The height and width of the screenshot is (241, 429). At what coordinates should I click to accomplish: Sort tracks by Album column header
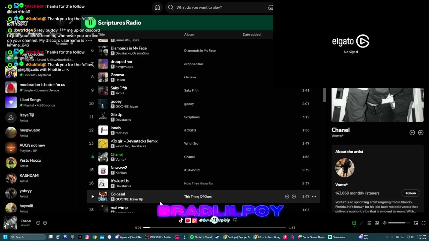[x=189, y=34]
